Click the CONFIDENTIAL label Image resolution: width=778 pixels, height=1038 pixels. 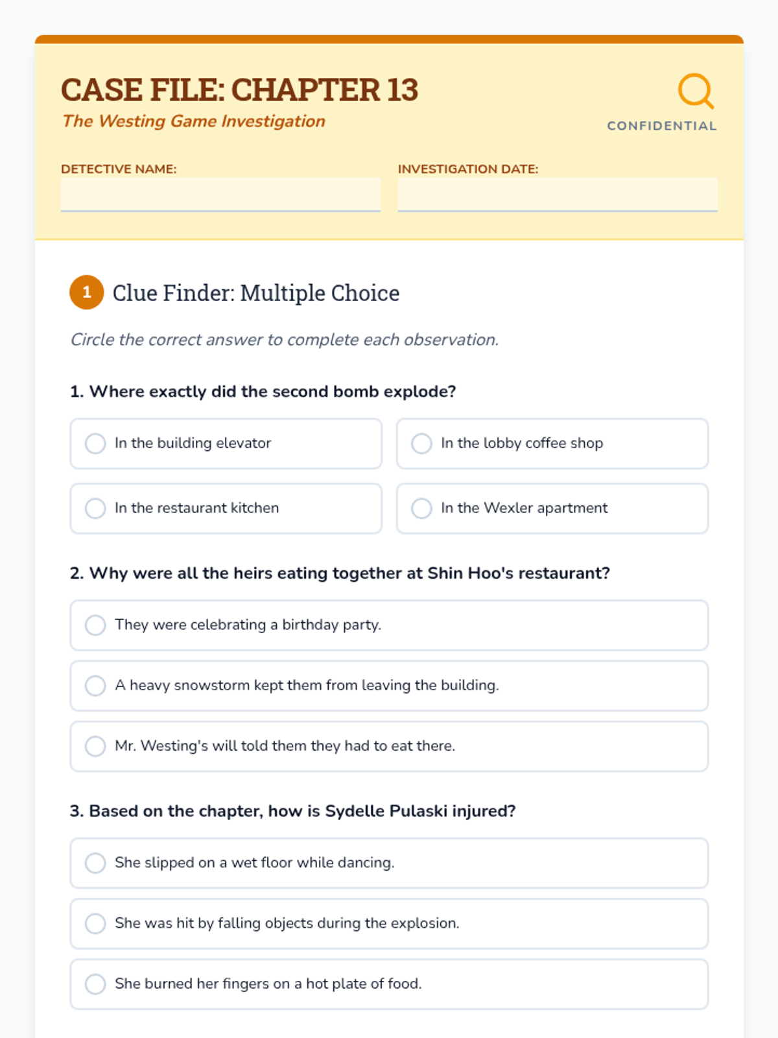pyautogui.click(x=661, y=126)
